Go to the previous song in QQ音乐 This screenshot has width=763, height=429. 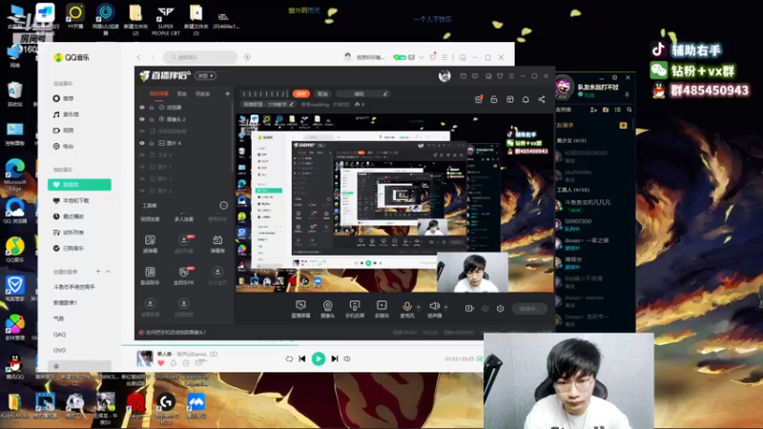302,359
